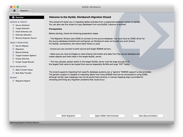Click the Bulk Data Transfer bullet icon

point(13,73)
